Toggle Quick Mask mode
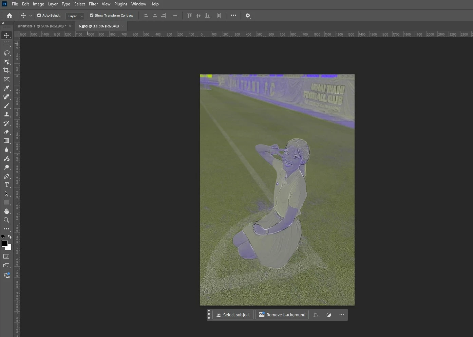Screen dimensions: 473x337 point(6,256)
